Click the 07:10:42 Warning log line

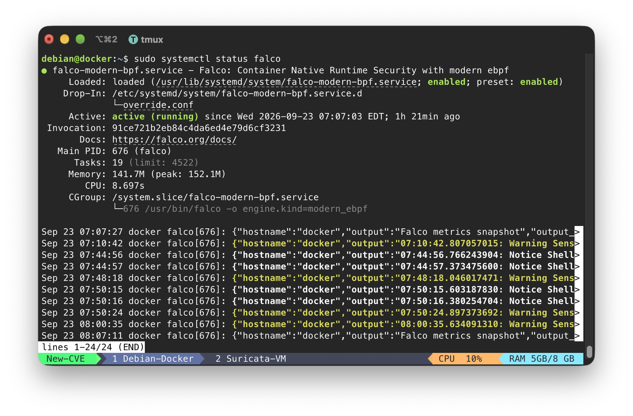[311, 243]
